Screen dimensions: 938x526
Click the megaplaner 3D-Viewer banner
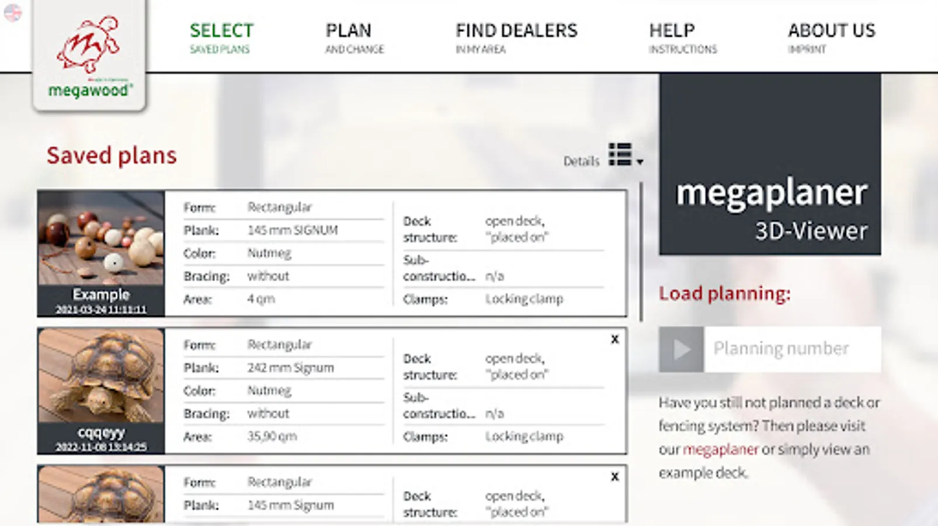click(x=770, y=164)
